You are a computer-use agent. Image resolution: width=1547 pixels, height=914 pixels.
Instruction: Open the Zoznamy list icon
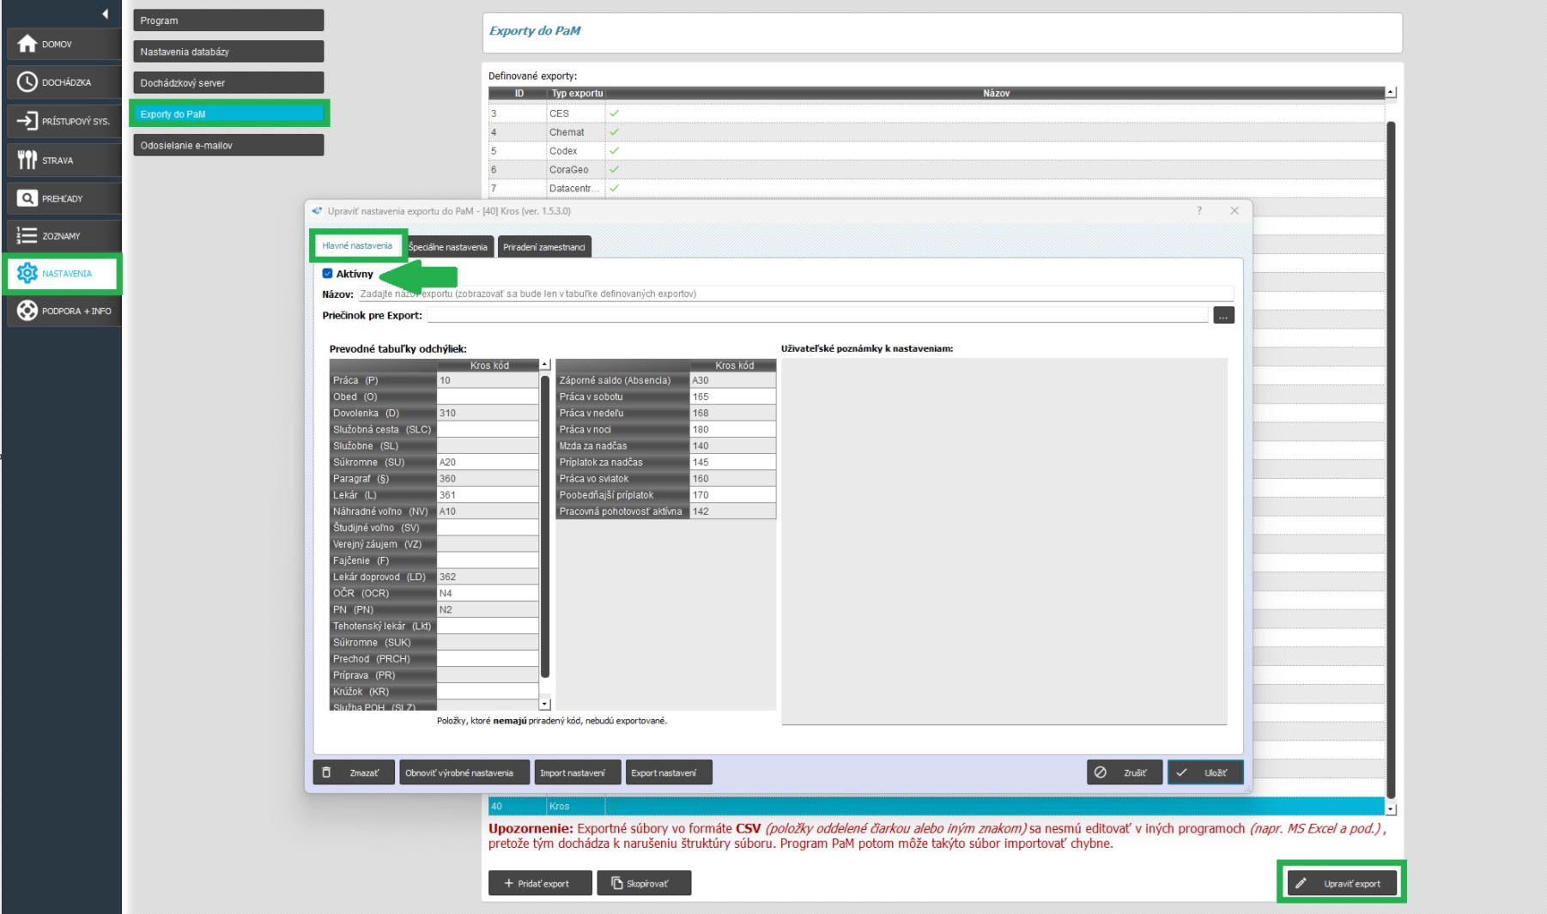(27, 236)
